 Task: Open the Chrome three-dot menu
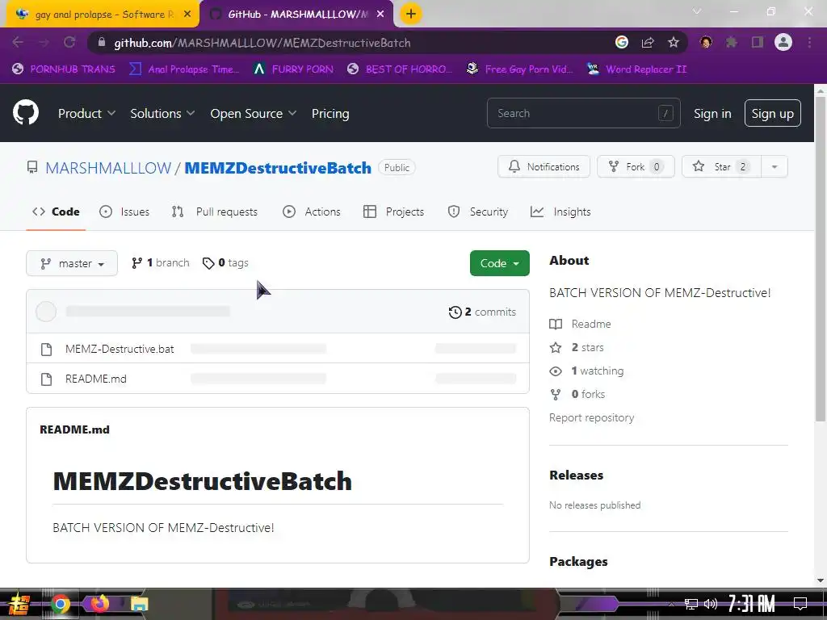coord(809,42)
